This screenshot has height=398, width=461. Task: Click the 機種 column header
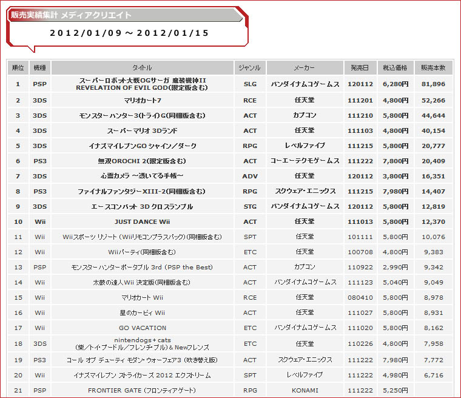click(x=39, y=68)
